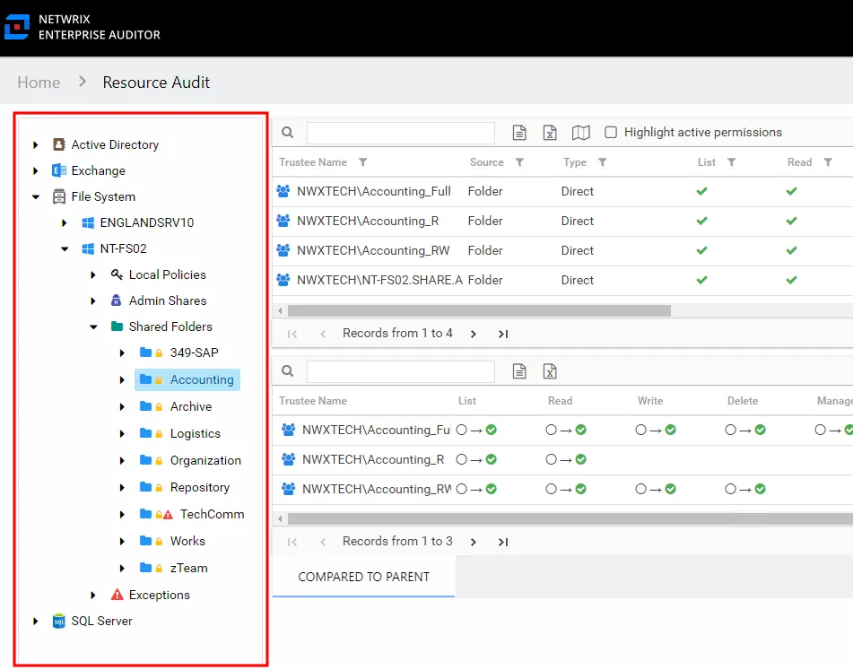Collapse the Shared Folders node

pos(93,326)
